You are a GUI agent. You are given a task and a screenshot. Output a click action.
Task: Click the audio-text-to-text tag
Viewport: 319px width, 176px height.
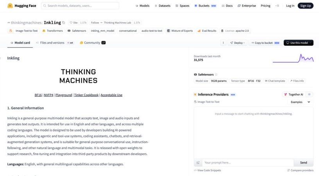152,31
